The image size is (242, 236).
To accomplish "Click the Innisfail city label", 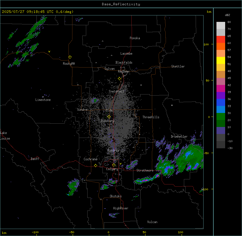I will tap(117, 91).
